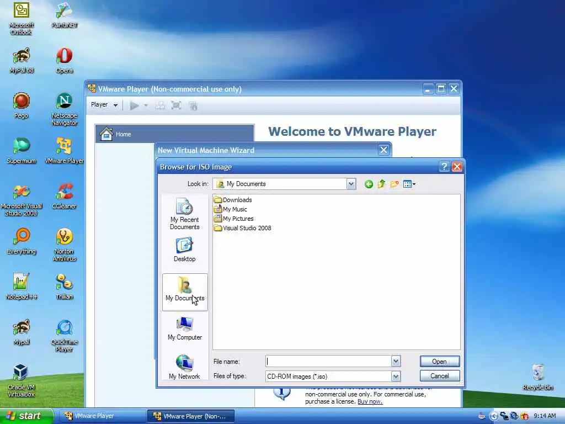The width and height of the screenshot is (565, 424).
Task: Expand the Look in dropdown
Action: coord(351,184)
